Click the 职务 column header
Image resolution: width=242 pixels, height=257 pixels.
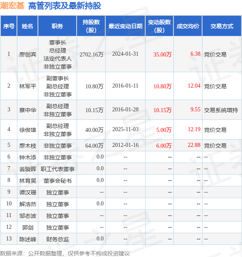point(57,26)
